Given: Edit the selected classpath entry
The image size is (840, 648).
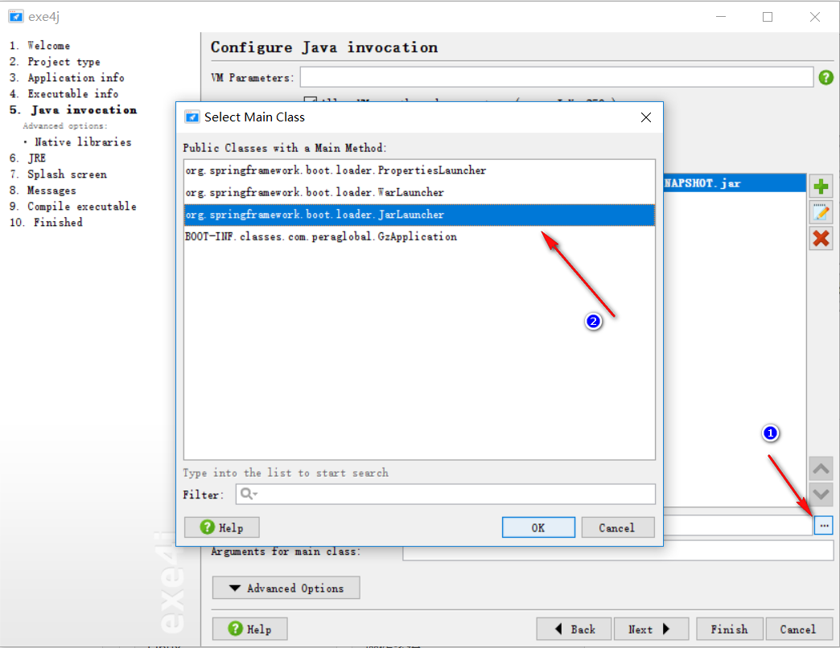Looking at the screenshot, I should pos(821,211).
